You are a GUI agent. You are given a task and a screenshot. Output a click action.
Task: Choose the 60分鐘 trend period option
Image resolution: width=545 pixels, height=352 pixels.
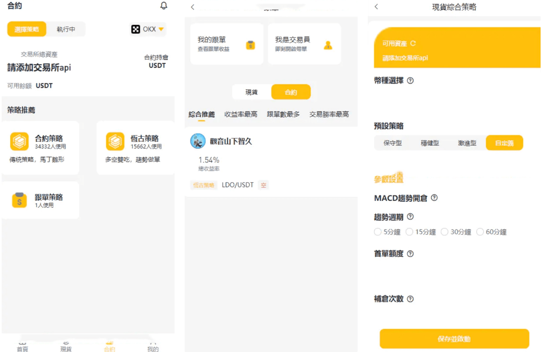480,232
